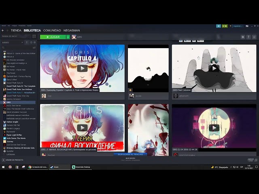Play the GRIS Final Cutscene video
Screen dimensions: 259x194
click(214, 68)
